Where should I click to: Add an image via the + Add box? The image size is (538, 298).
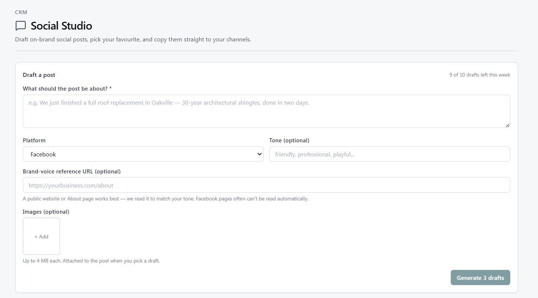tap(41, 236)
